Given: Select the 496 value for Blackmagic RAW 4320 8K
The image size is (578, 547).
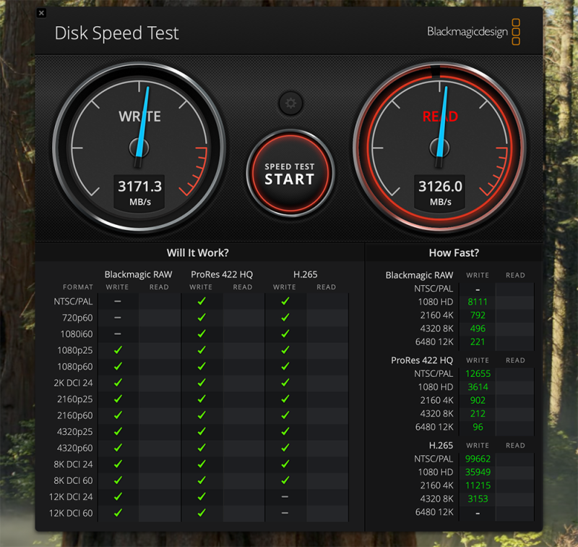Looking at the screenshot, I should tap(478, 328).
